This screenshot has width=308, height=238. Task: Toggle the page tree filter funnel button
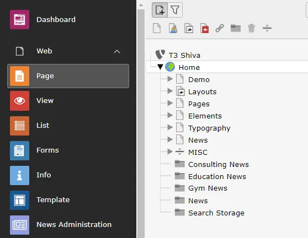point(175,10)
